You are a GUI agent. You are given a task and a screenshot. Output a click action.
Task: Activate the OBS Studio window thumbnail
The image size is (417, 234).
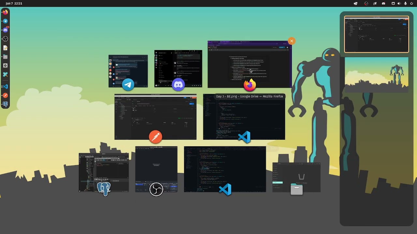click(x=156, y=169)
